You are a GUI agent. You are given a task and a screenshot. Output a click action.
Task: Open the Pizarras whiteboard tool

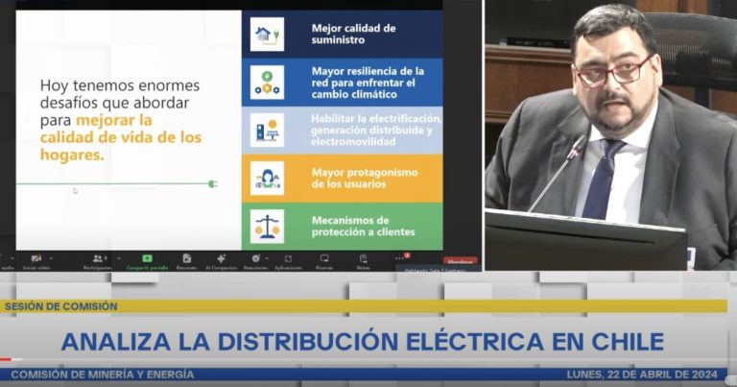[x=324, y=258]
